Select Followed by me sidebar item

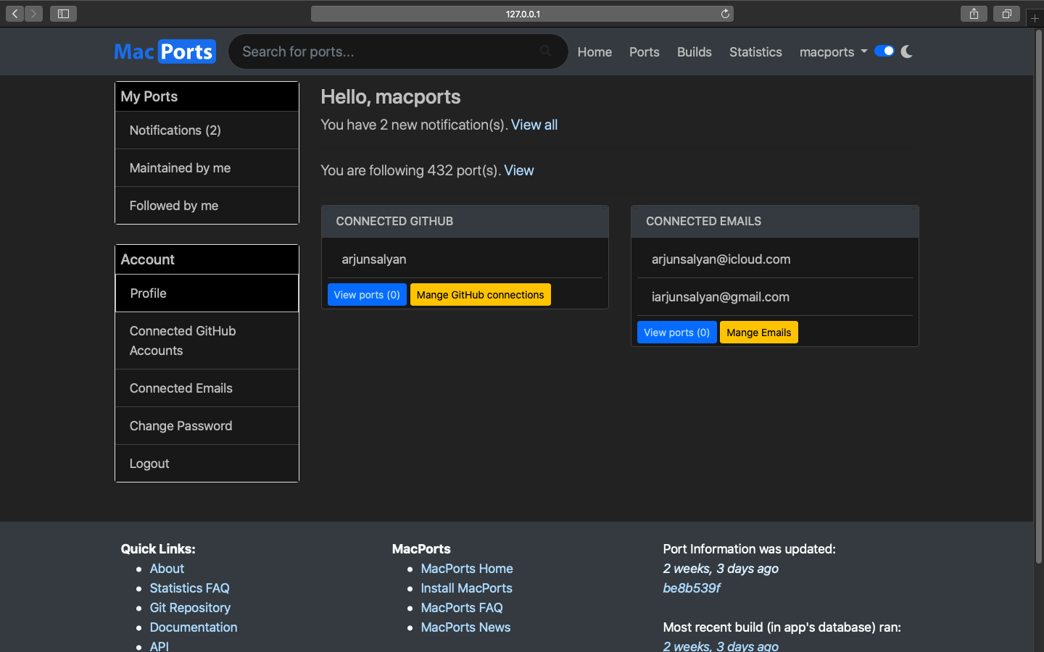(207, 206)
